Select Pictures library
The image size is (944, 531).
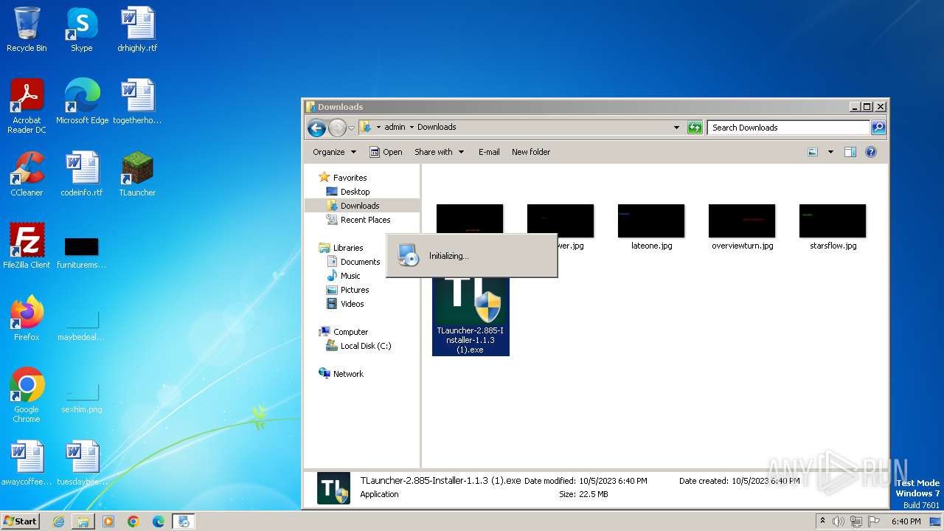[x=355, y=290]
